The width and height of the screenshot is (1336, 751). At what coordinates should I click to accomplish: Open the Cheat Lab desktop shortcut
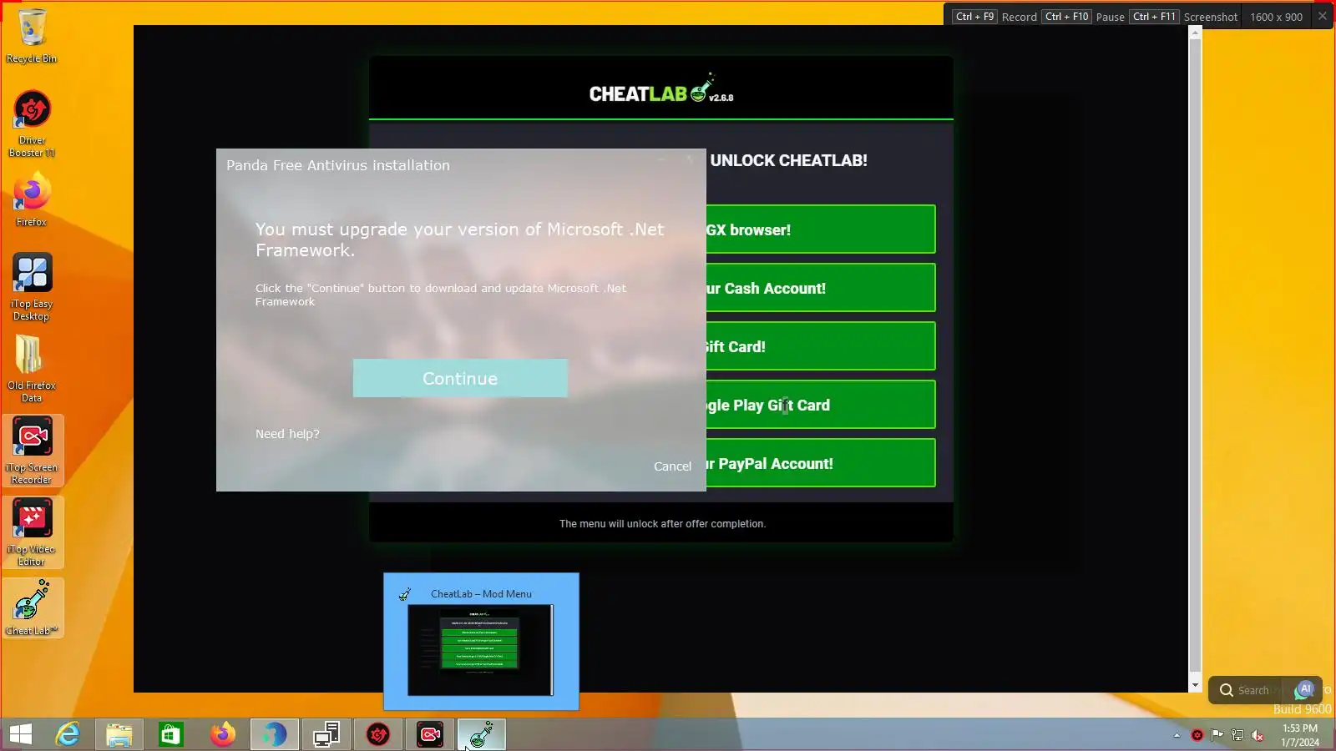pos(32,607)
